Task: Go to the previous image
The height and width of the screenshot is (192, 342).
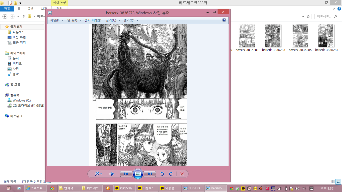Action: [126, 174]
